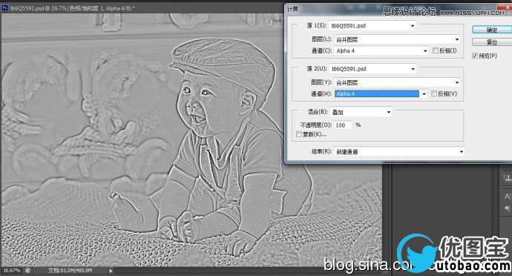Open Source 1 file dropdown
The image size is (512, 276).
click(372, 26)
